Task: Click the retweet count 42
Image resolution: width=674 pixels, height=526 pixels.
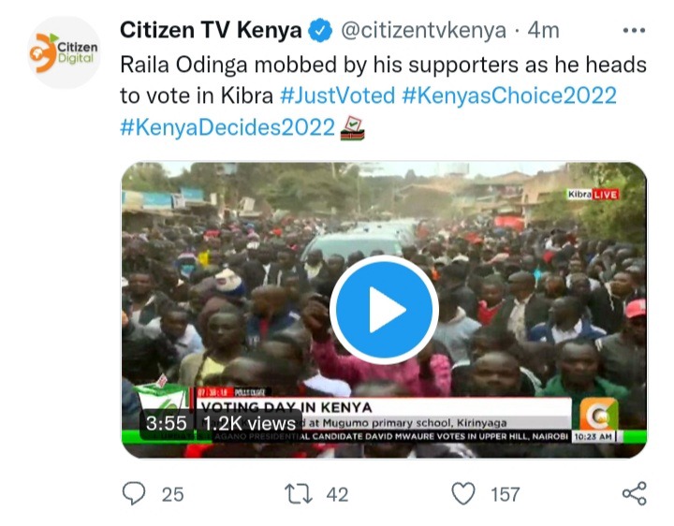Action: click(x=337, y=494)
